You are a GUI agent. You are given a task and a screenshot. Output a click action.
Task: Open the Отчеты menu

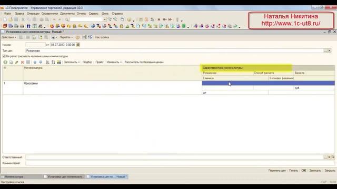point(82,14)
